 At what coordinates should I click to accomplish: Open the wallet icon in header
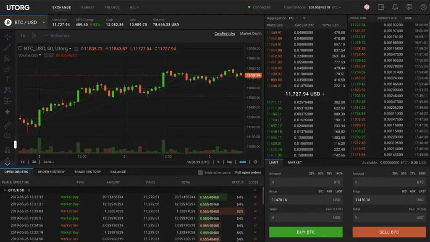coord(381,7)
